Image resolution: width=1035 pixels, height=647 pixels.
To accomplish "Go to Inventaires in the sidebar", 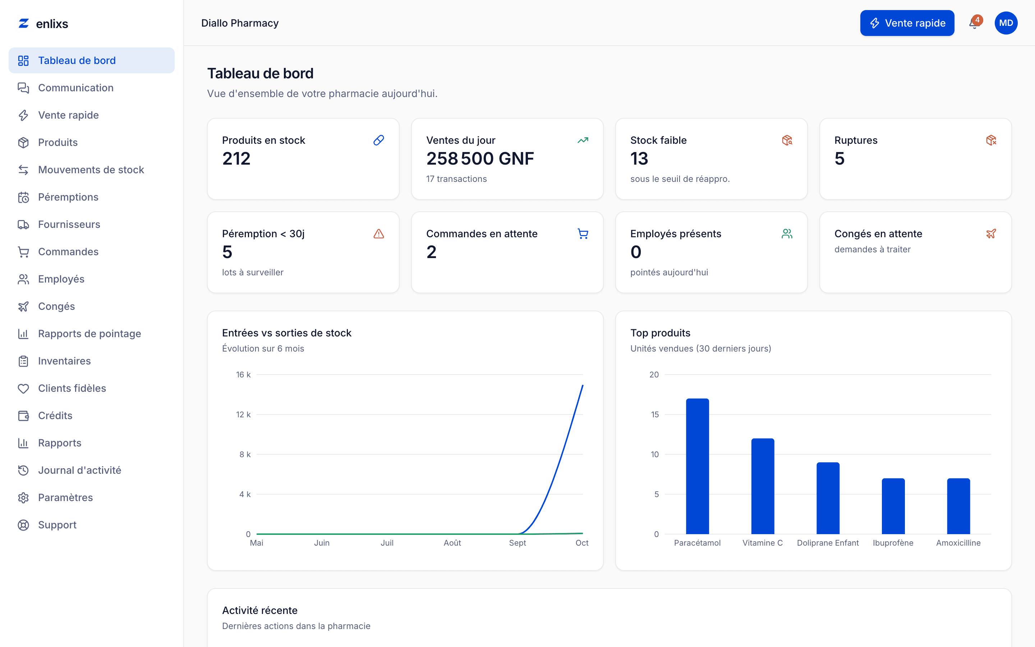I will tap(92, 361).
